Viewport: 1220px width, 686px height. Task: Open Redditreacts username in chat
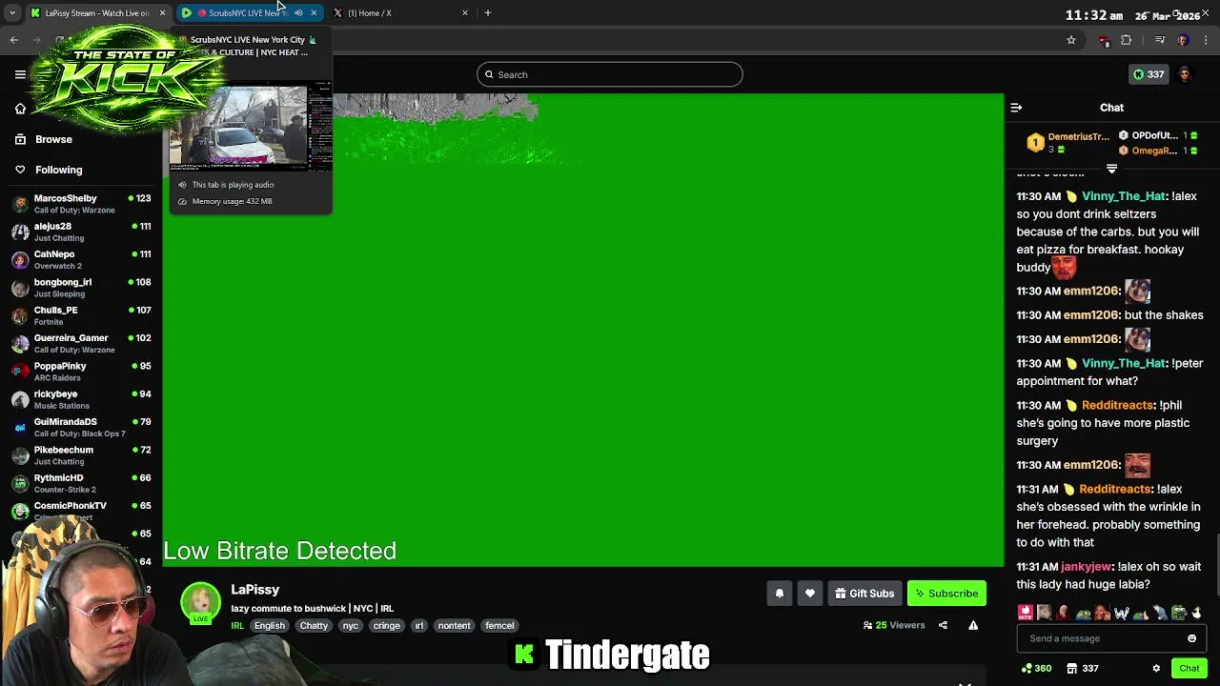click(x=1118, y=406)
